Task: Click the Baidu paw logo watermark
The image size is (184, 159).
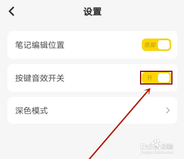Action: (x=156, y=143)
